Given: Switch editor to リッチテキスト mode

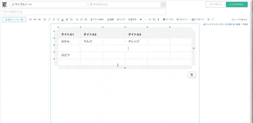Looking at the screenshot, I should coord(237,4).
